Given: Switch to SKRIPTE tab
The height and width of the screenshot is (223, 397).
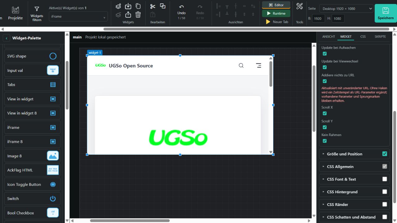Looking at the screenshot, I should click(x=380, y=37).
